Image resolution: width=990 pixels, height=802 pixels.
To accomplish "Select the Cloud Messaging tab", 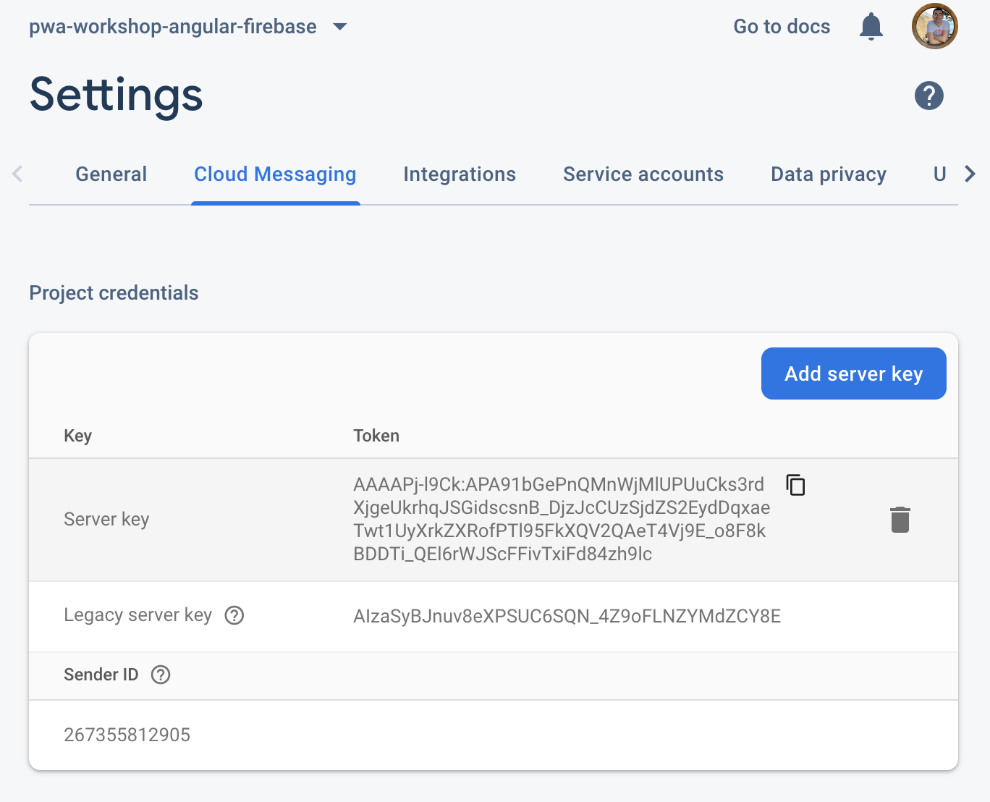I will [275, 174].
